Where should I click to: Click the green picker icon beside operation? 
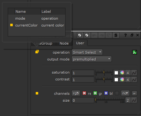coord(134,52)
